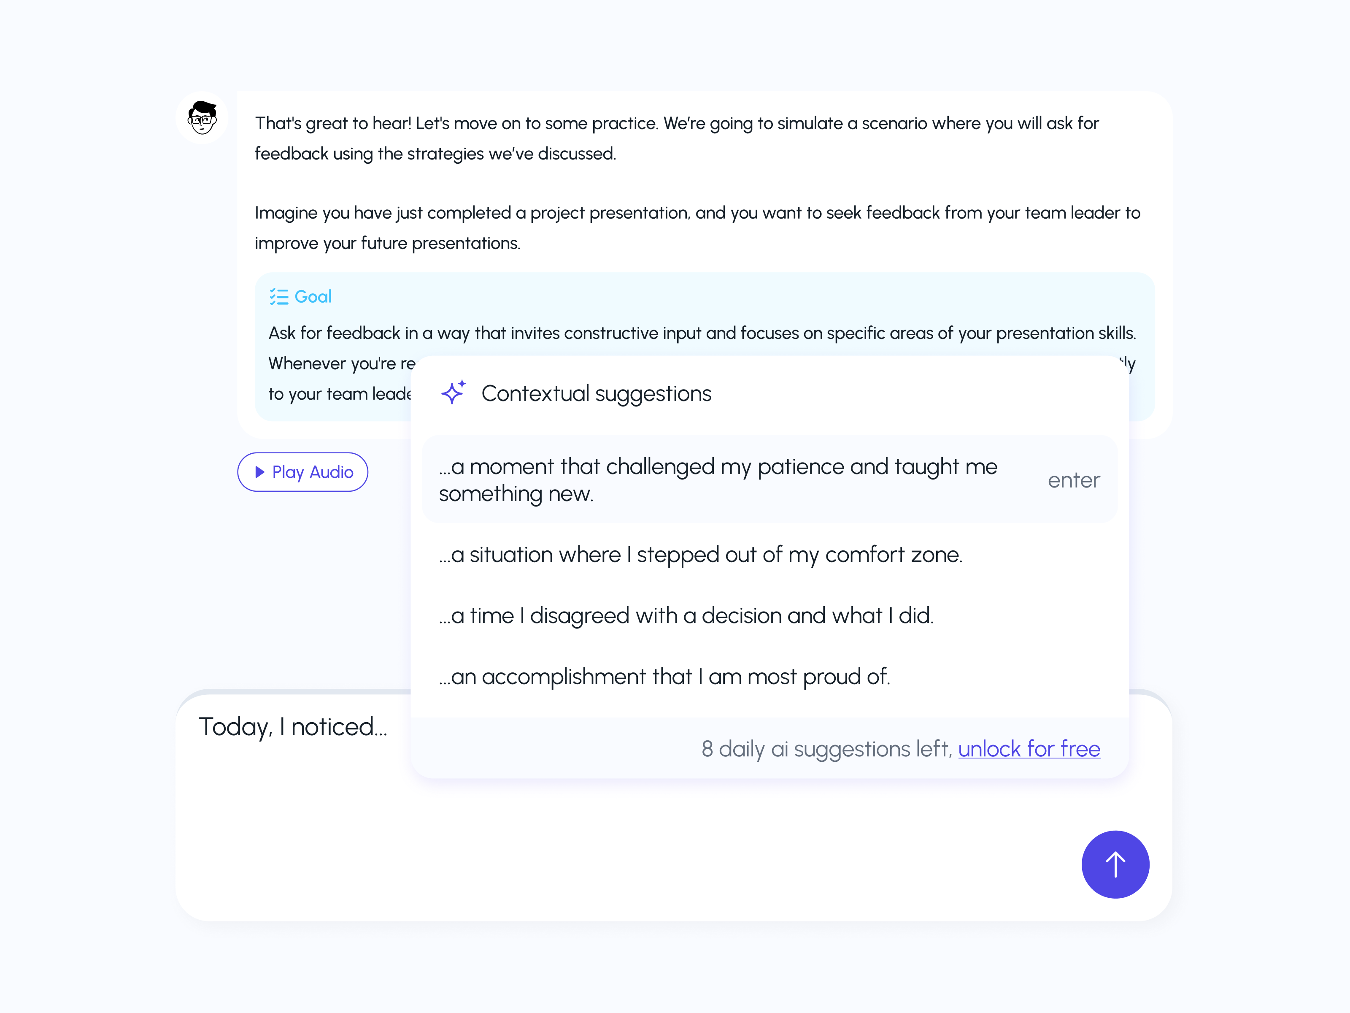Screen dimensions: 1350x1013
Task: Click the "Today, I noticed..." text input
Action: click(293, 727)
